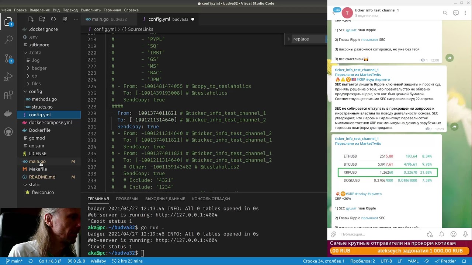The width and height of the screenshot is (472, 265).
Task: Open the Терминал menu
Action: click(x=112, y=10)
